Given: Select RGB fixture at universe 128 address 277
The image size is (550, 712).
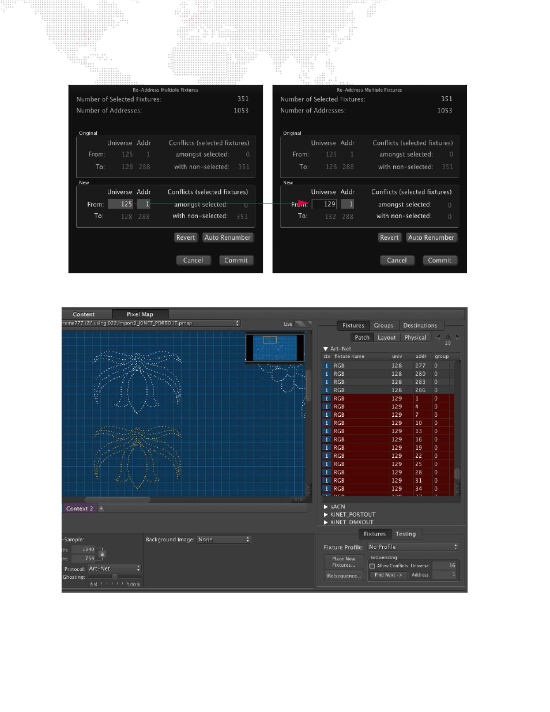Looking at the screenshot, I should (388, 366).
